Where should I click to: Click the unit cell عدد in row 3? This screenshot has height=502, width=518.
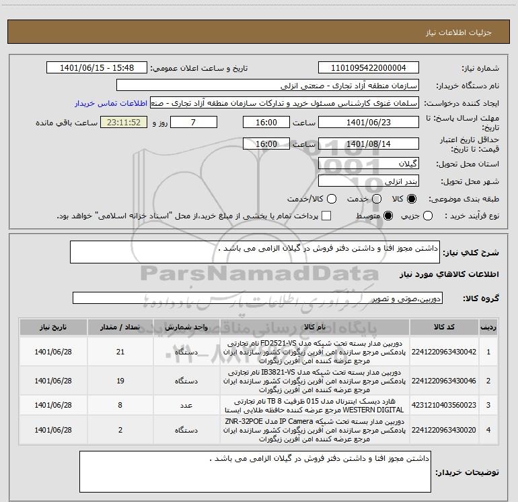click(186, 405)
